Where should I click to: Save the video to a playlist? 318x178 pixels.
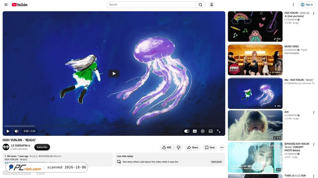[210, 148]
